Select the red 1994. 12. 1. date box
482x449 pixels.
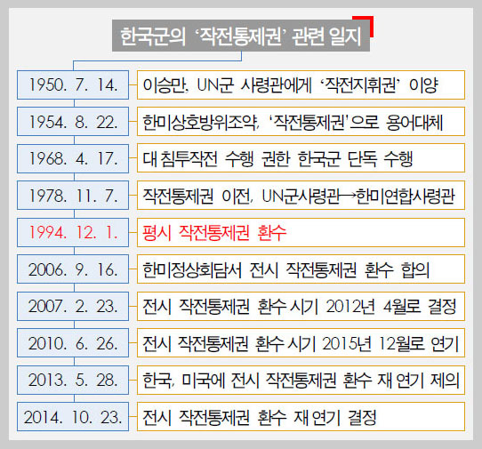(x=73, y=232)
